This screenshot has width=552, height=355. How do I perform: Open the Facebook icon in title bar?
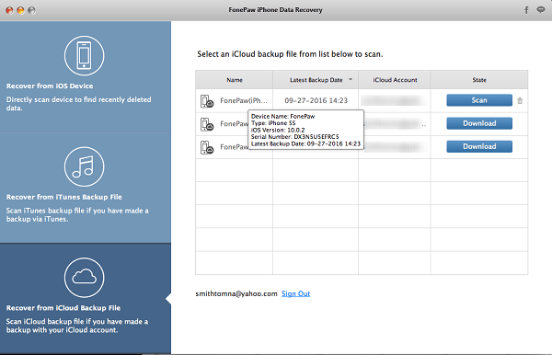pos(526,10)
